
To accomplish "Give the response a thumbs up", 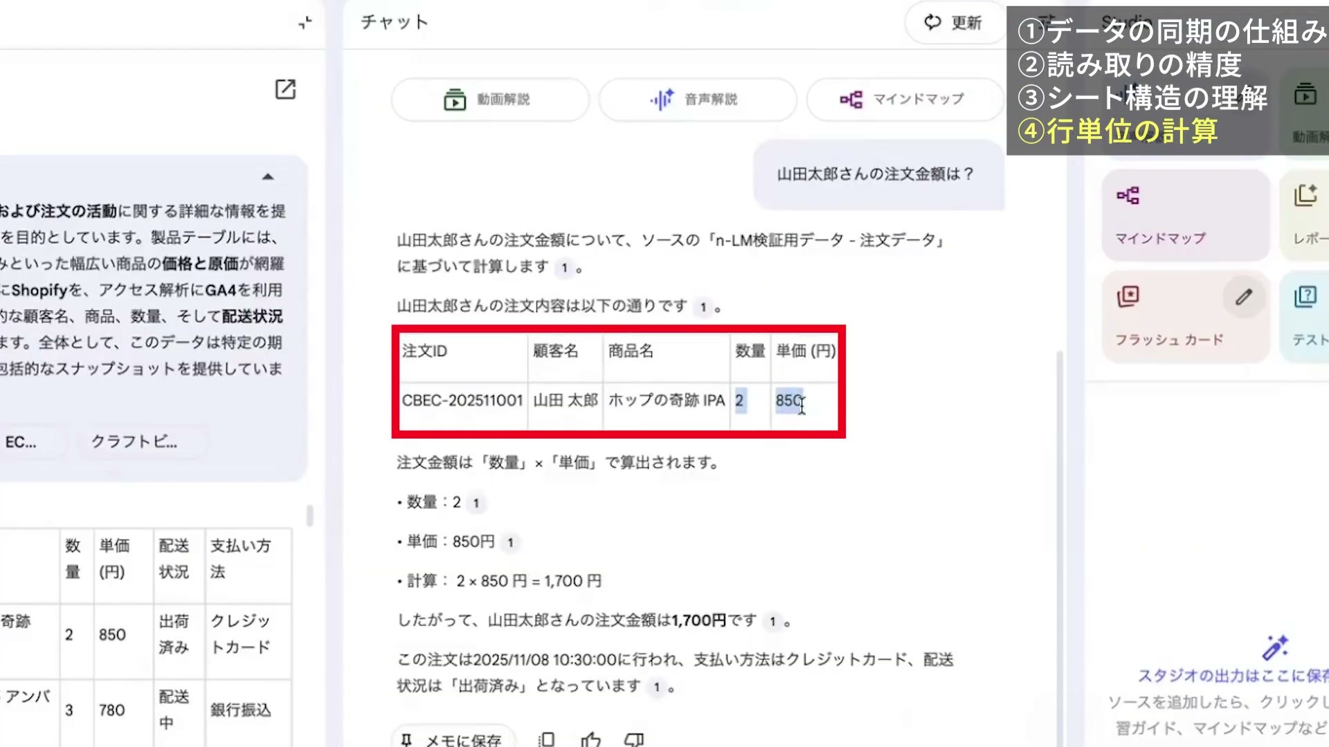I will [590, 739].
